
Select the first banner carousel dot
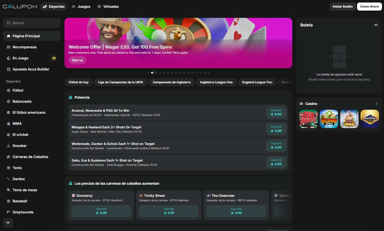click(x=148, y=73)
